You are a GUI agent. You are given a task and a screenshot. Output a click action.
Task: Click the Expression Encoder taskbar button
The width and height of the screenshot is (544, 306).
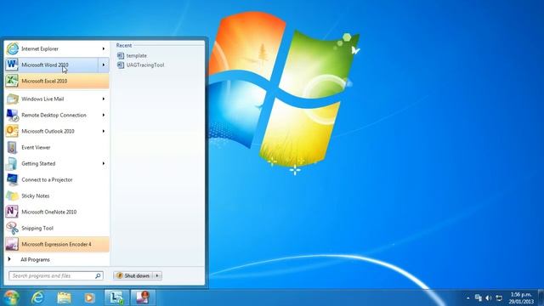click(x=143, y=297)
